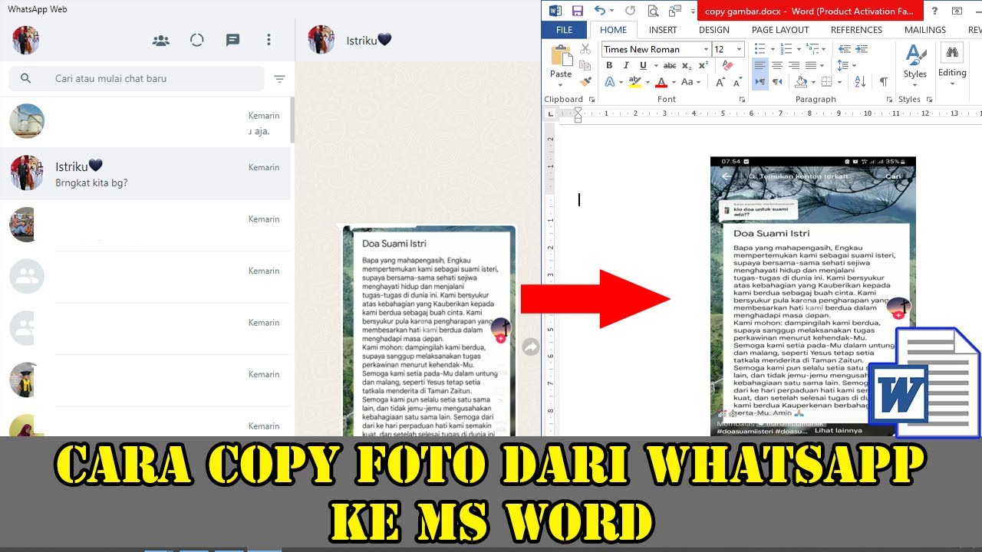Click the Paste button
This screenshot has width=982, height=552.
pyautogui.click(x=561, y=64)
